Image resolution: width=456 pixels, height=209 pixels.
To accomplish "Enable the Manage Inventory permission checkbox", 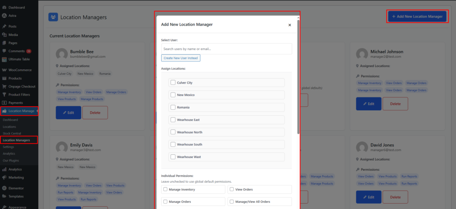I will (x=165, y=189).
